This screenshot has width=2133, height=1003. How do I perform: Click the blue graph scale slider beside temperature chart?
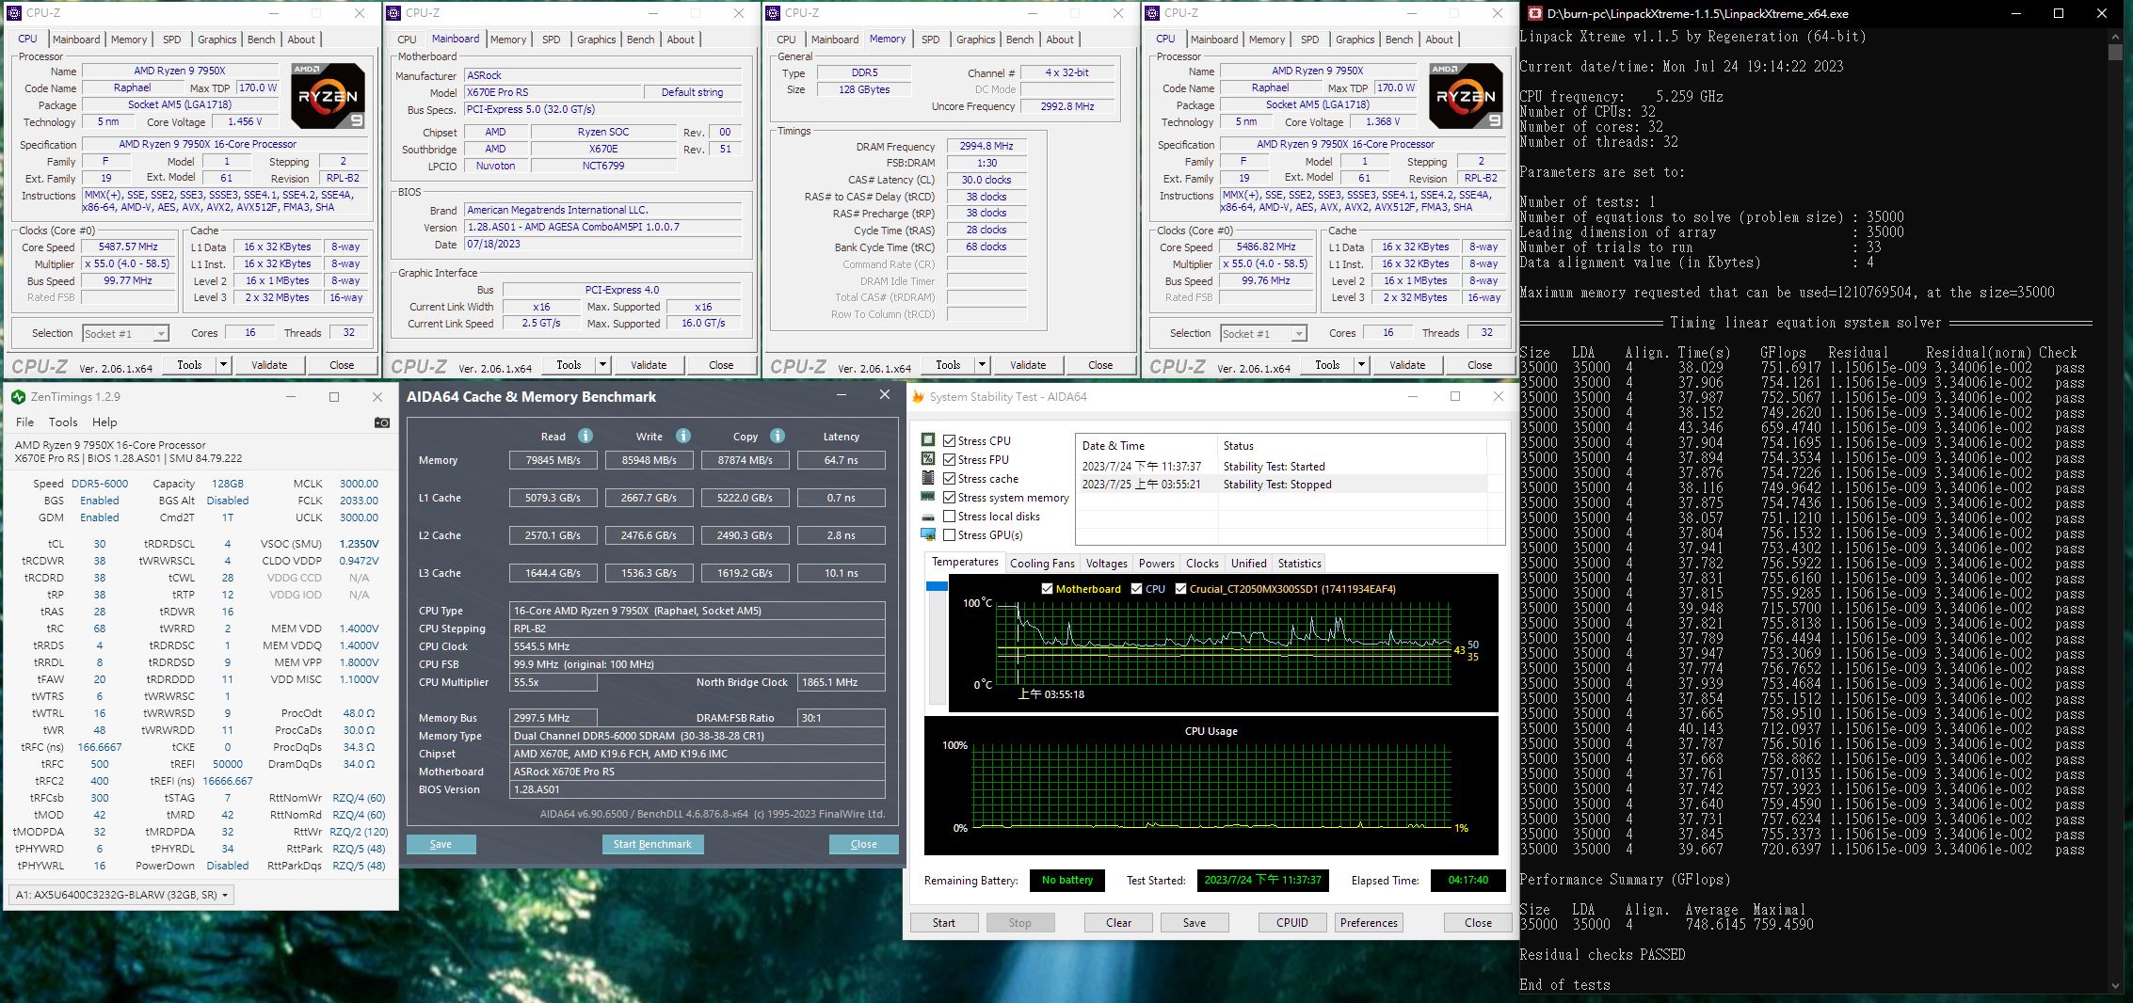pos(937,586)
